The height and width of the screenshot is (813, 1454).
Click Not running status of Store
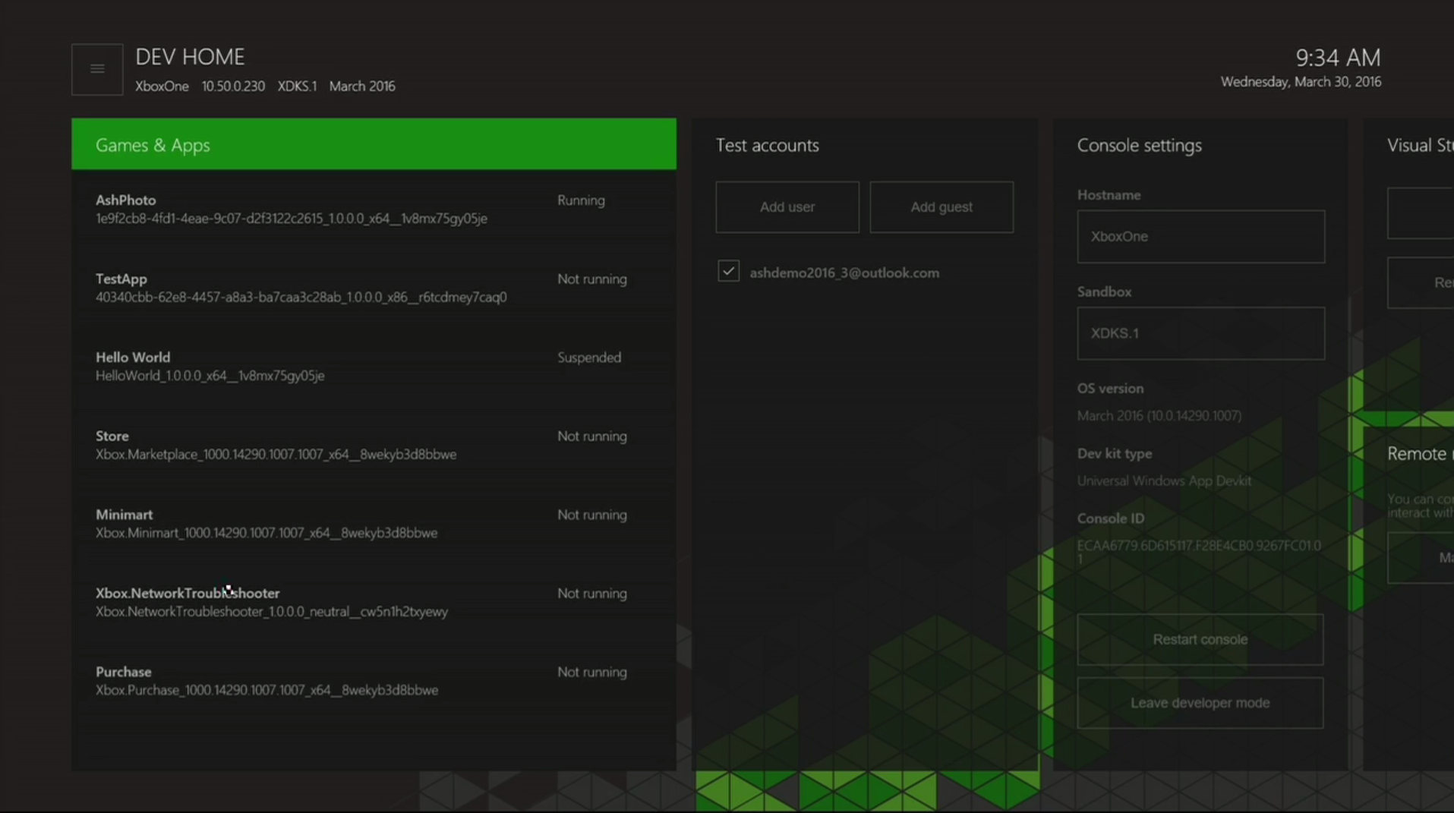click(x=592, y=436)
